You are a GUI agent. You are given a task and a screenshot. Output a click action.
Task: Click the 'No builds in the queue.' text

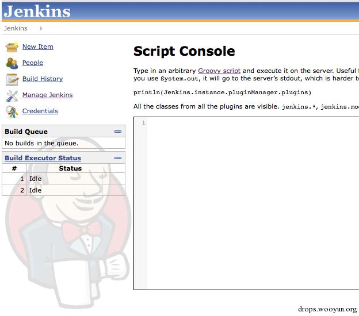pyautogui.click(x=41, y=143)
